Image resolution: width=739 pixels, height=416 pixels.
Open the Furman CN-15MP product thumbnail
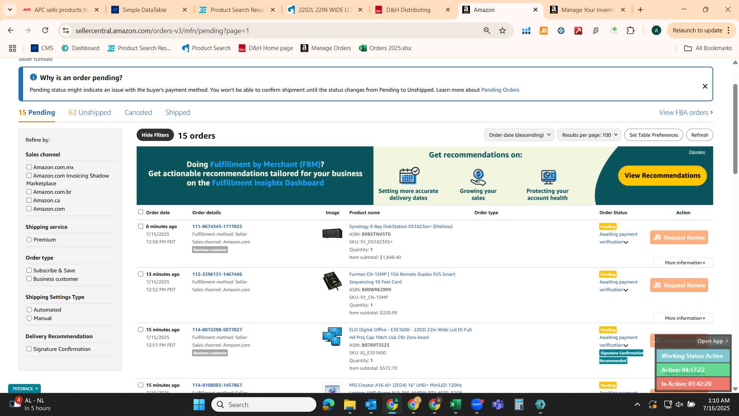click(332, 281)
